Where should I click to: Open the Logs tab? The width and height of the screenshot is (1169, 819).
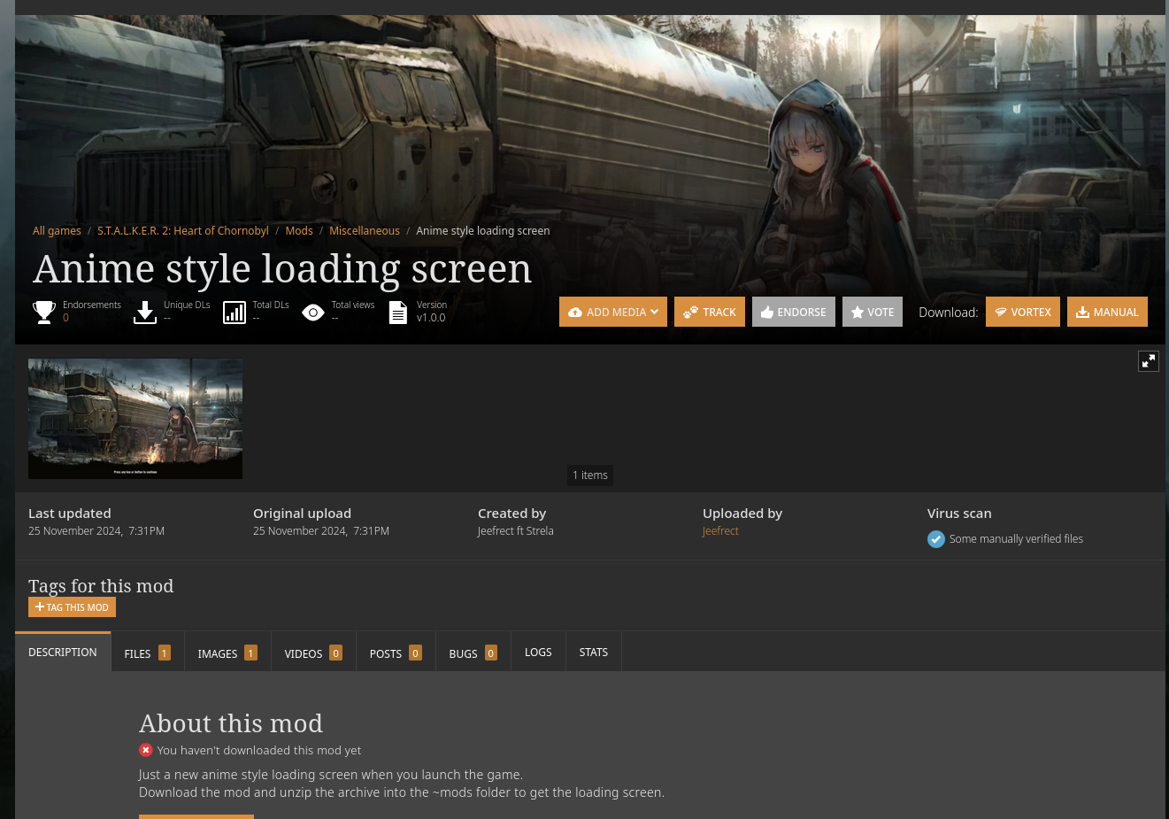click(x=538, y=653)
